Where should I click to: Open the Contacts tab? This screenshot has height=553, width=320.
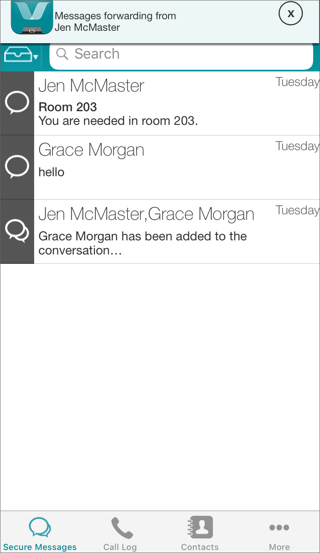click(x=200, y=533)
